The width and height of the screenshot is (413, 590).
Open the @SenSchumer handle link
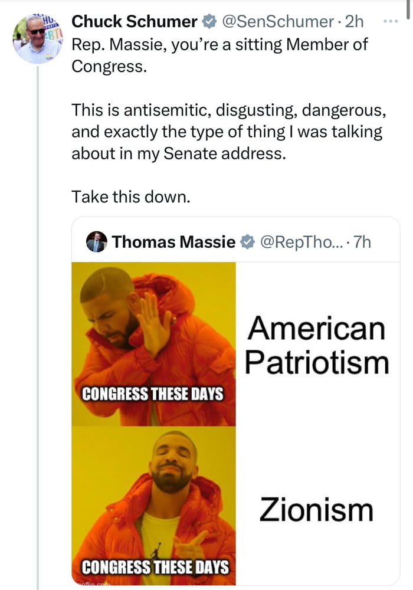coord(278,22)
